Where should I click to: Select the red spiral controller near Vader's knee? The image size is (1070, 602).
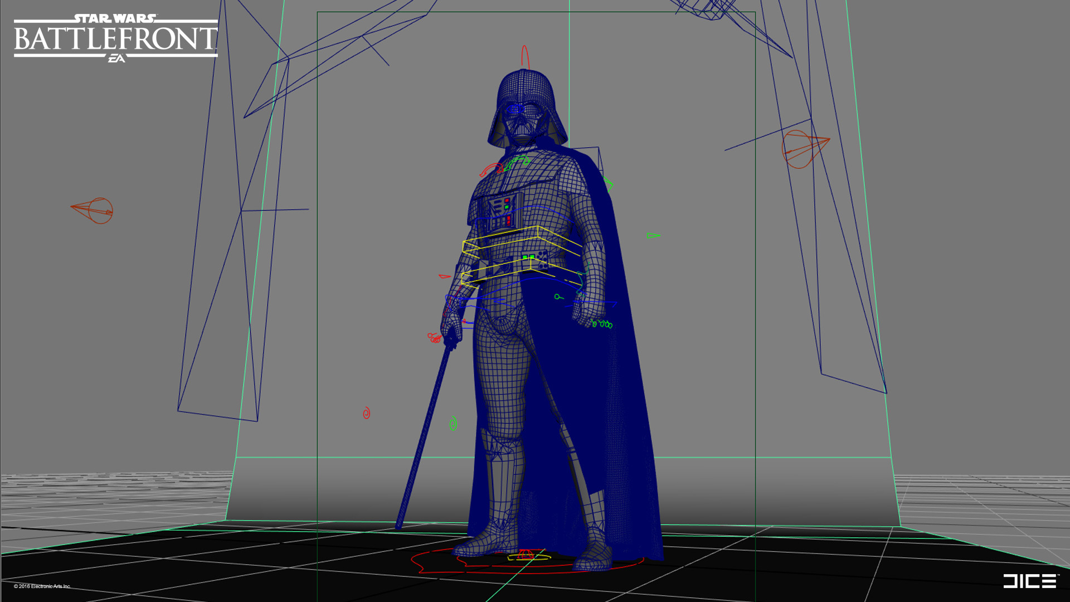tap(366, 412)
